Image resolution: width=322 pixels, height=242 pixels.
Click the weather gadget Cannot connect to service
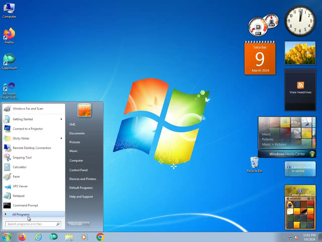pos(300,169)
